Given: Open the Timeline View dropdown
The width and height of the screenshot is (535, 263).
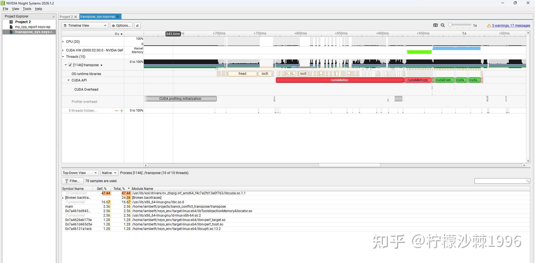Looking at the screenshot, I should coord(85,26).
